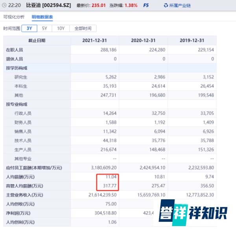Click the revenue value 15,659,769.10
The height and width of the screenshot is (230, 236).
151,195
